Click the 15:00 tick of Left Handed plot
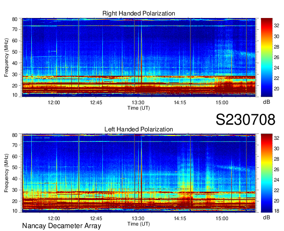Viewport: 284px width, 231px height. point(222,218)
